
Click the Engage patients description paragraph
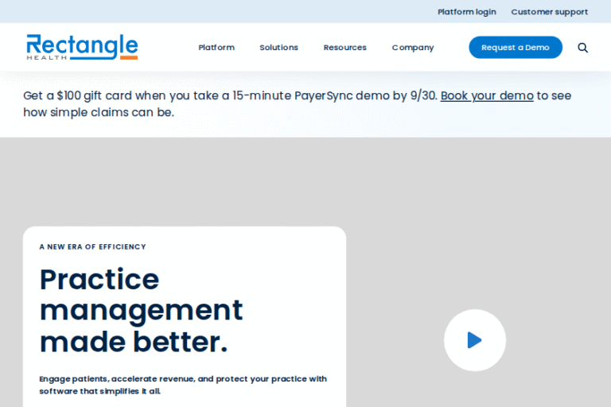point(183,385)
